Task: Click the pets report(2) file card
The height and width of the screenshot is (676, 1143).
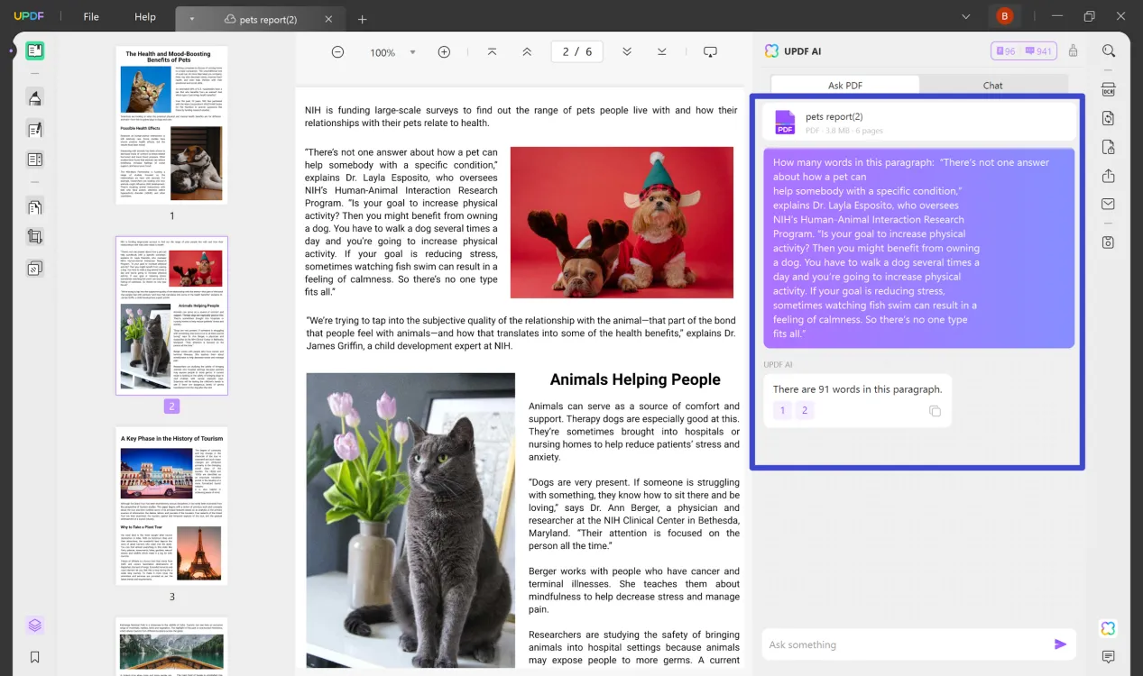Action: click(919, 123)
